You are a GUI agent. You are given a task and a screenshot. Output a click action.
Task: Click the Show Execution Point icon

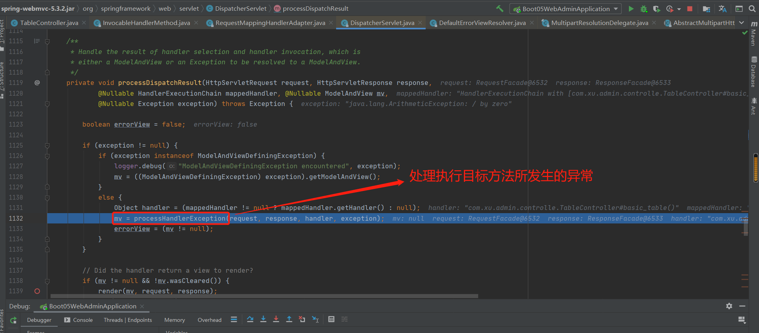pyautogui.click(x=234, y=320)
